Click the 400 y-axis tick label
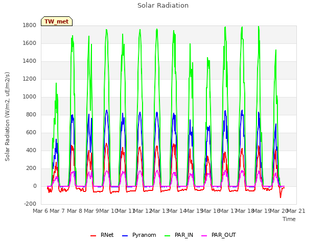This screenshot has height=245, width=327. 31,151
